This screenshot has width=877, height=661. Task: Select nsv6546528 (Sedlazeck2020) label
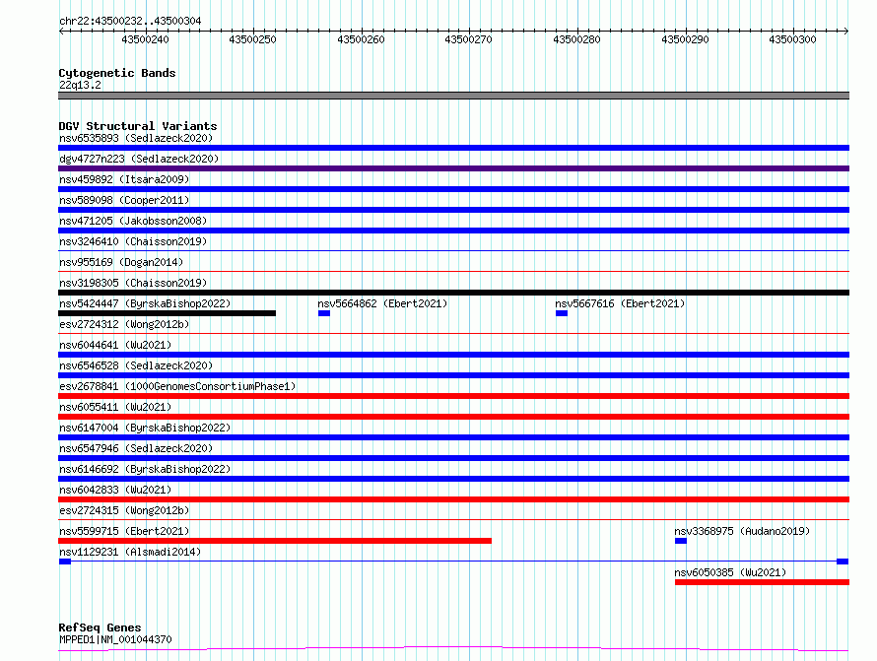[136, 365]
